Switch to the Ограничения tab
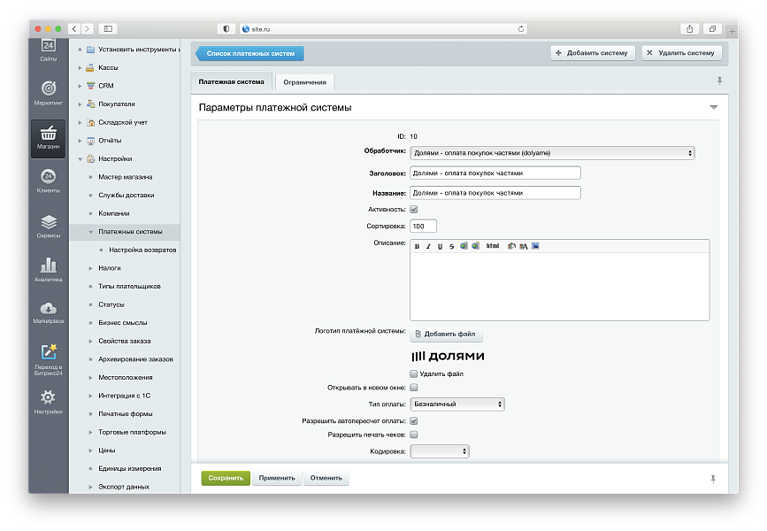The width and height of the screenshot is (767, 531). [304, 82]
